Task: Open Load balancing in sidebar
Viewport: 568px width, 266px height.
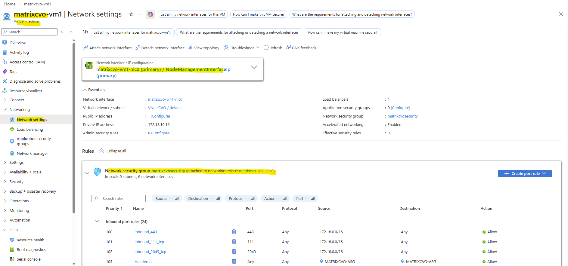Action: [x=30, y=129]
